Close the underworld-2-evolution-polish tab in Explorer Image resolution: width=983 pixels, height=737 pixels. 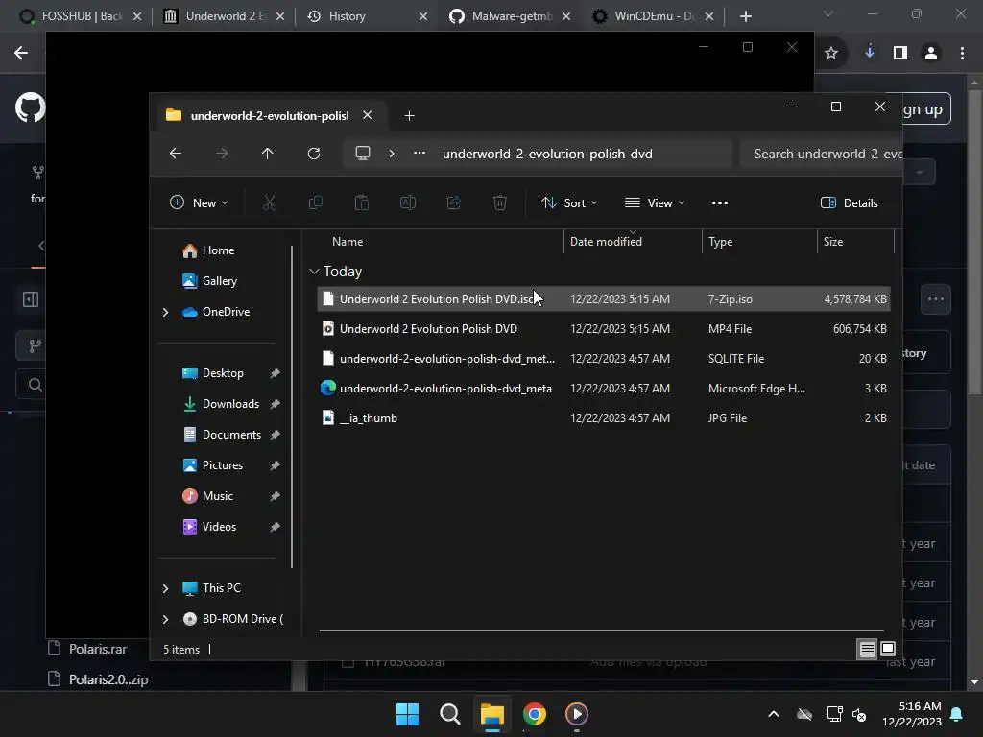tap(368, 115)
